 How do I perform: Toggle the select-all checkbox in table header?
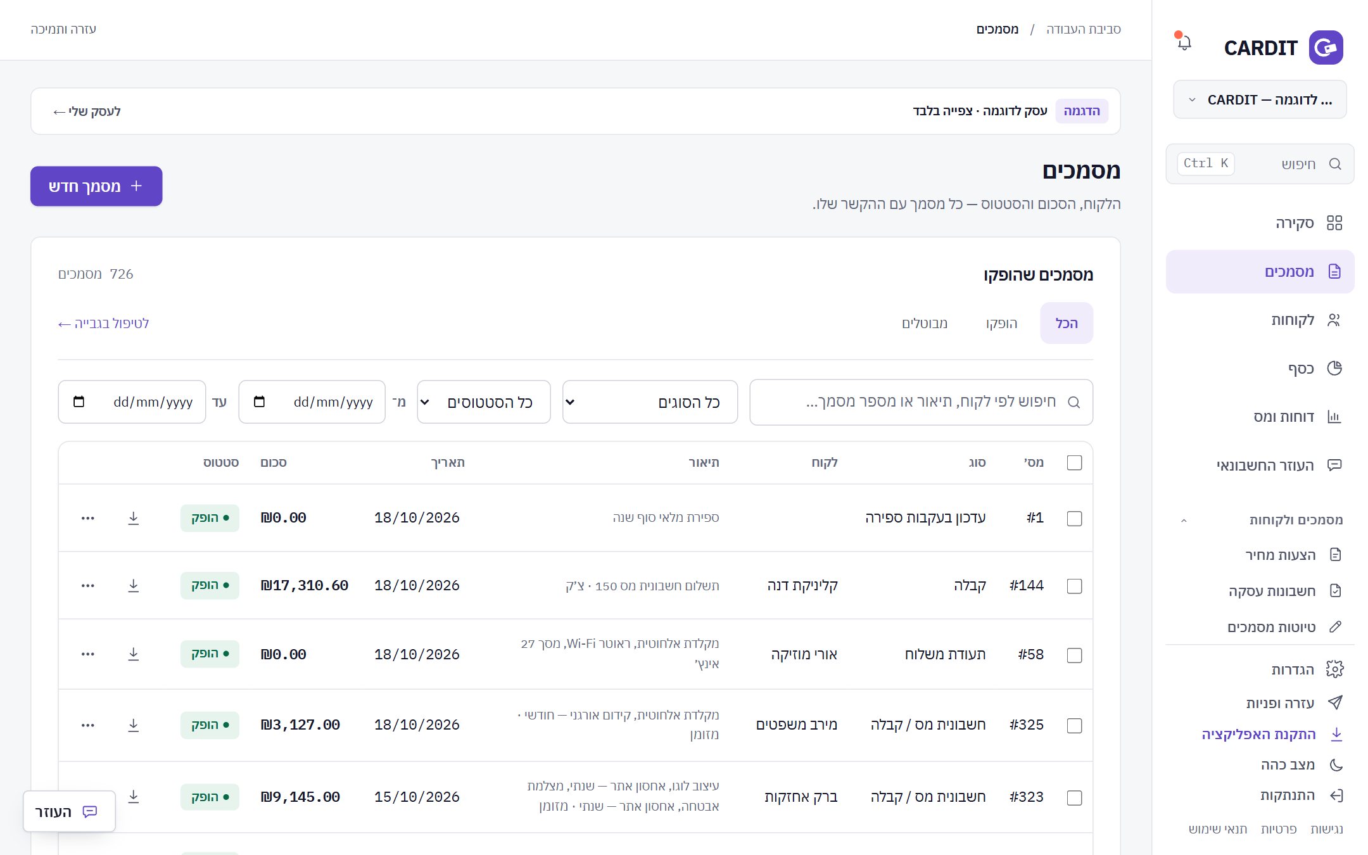click(x=1074, y=463)
